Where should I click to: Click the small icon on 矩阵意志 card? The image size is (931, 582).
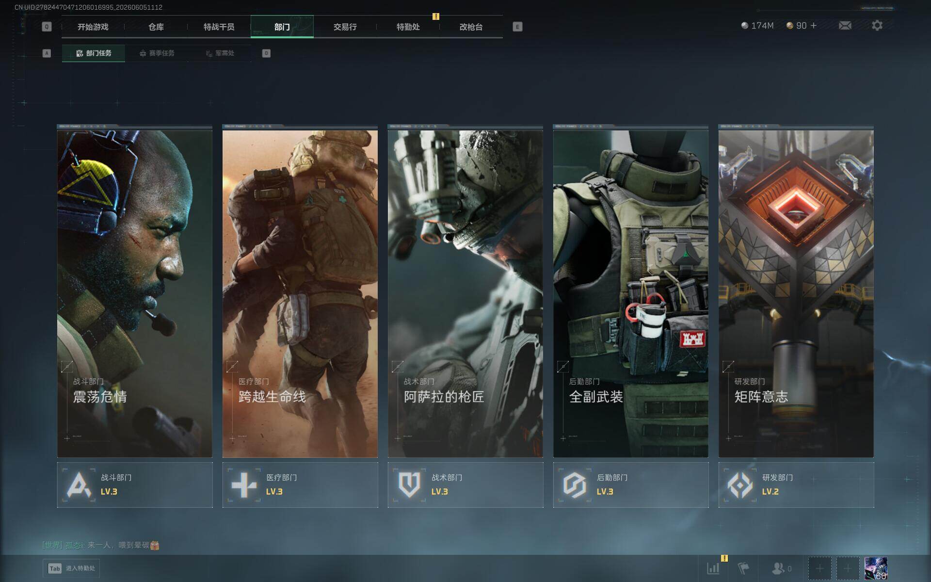(728, 367)
